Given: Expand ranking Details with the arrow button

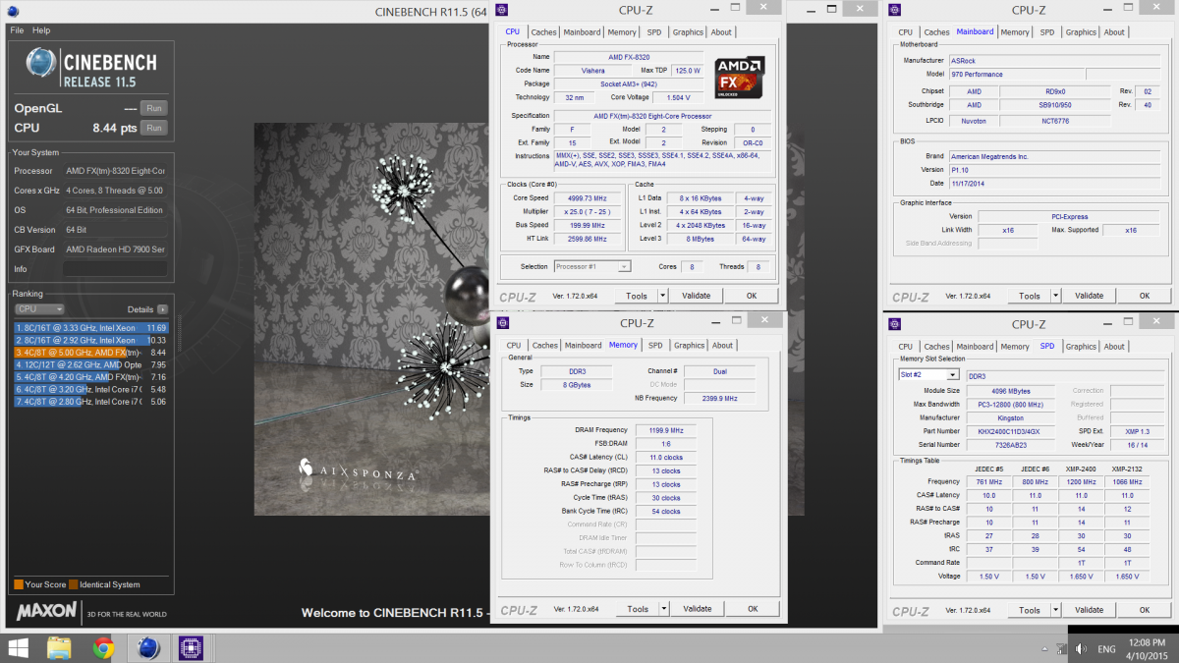Looking at the screenshot, I should tap(162, 309).
